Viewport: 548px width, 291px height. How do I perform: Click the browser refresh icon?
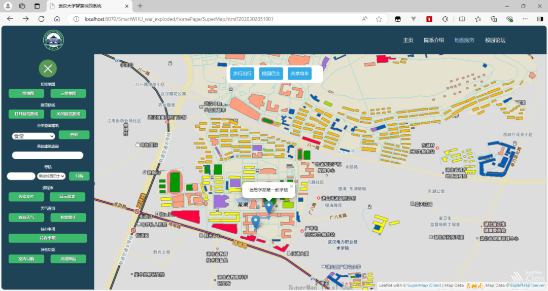pyautogui.click(x=42, y=19)
